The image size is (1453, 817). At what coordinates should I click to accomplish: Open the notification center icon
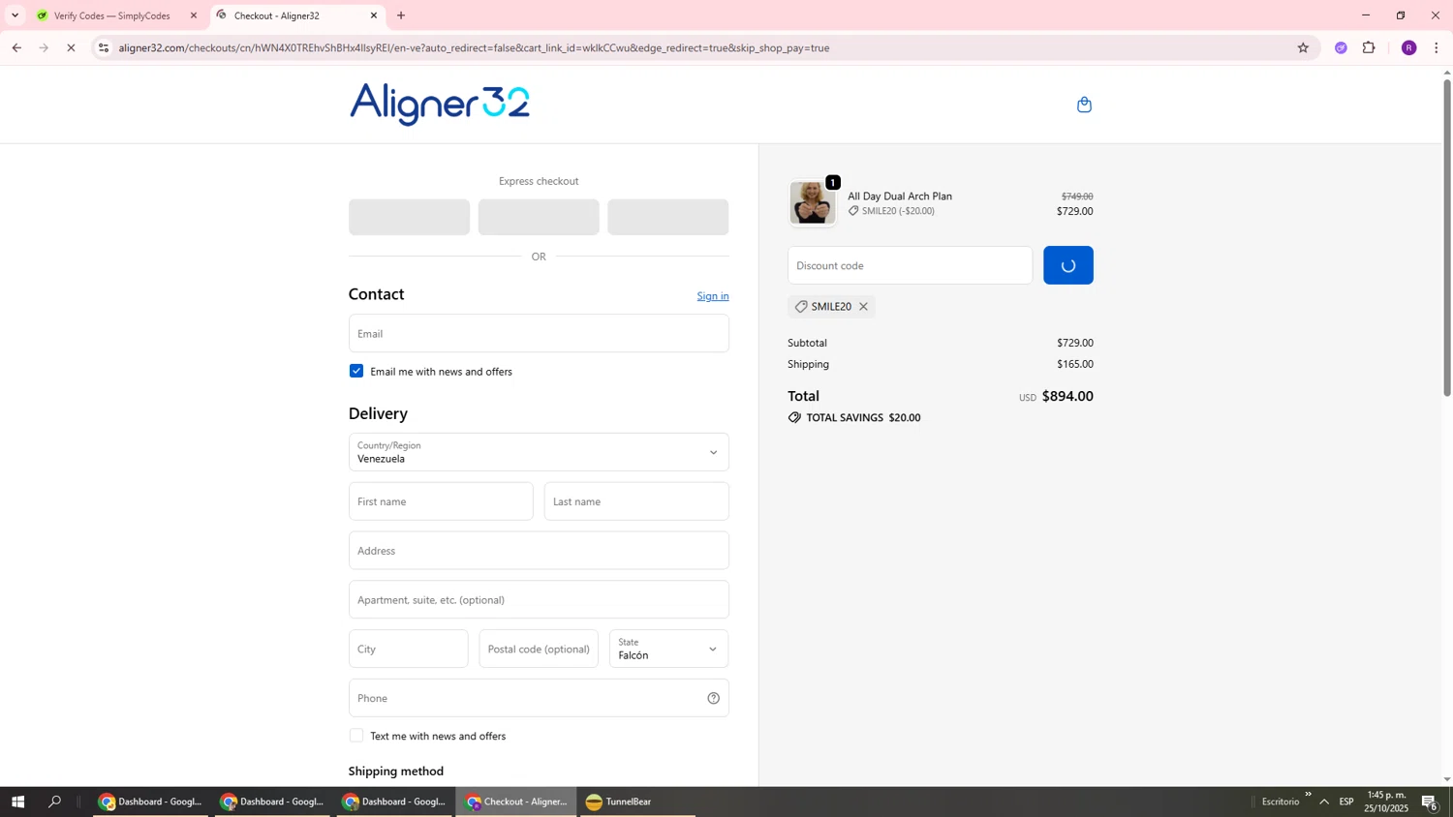(1429, 802)
